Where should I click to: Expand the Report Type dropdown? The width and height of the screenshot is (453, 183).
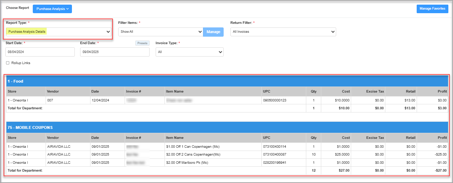click(x=59, y=32)
